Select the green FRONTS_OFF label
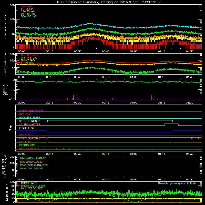The height and width of the screenshot is (205, 205). click(27, 145)
